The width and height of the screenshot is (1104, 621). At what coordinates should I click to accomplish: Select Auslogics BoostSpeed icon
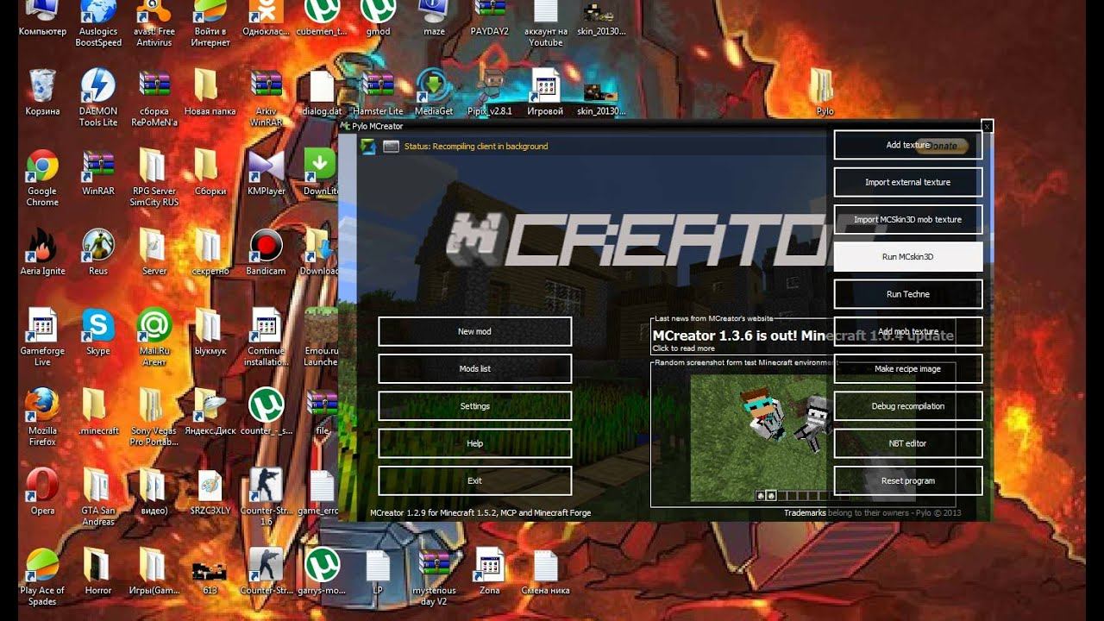98,23
